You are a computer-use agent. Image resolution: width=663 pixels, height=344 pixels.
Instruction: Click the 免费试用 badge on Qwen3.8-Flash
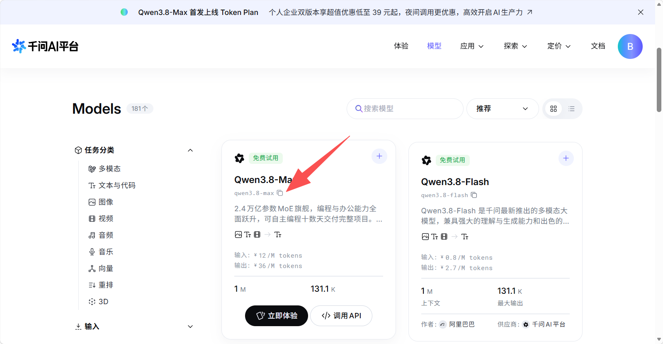pos(452,160)
